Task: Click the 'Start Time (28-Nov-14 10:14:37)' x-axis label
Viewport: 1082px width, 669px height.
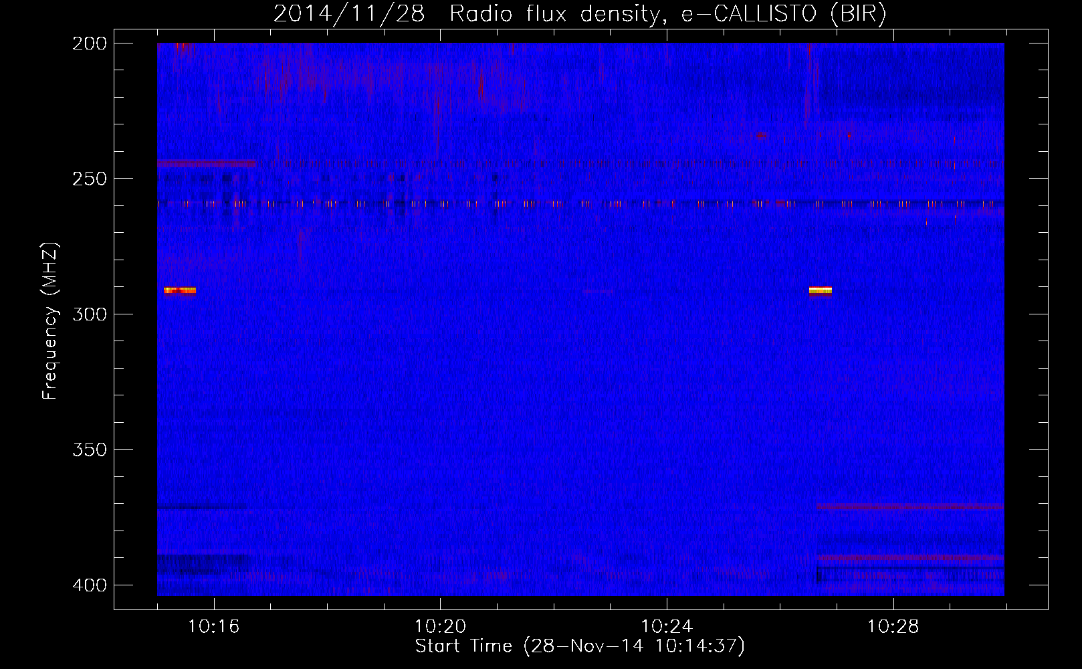Action: click(x=580, y=646)
